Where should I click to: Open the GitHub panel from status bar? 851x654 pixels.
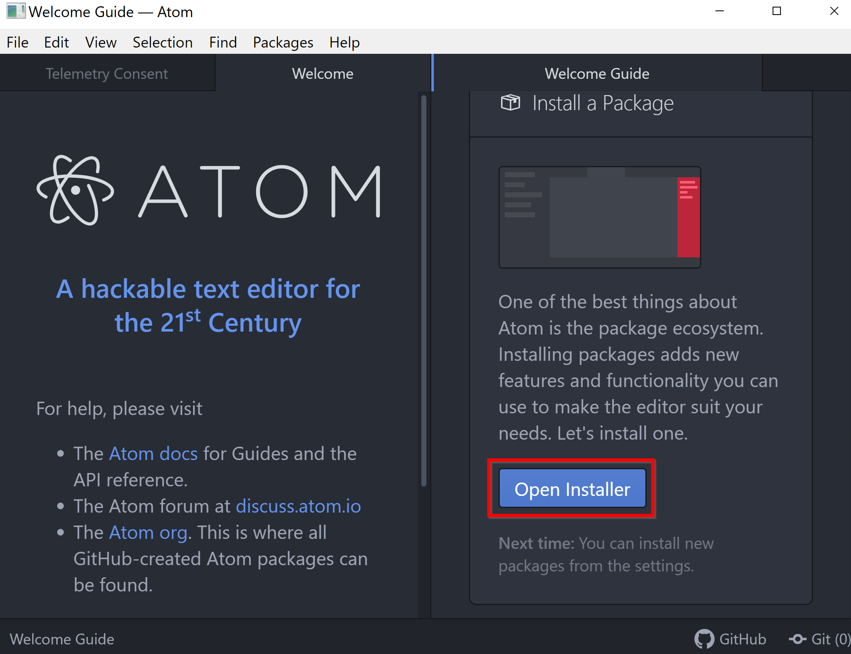click(730, 639)
